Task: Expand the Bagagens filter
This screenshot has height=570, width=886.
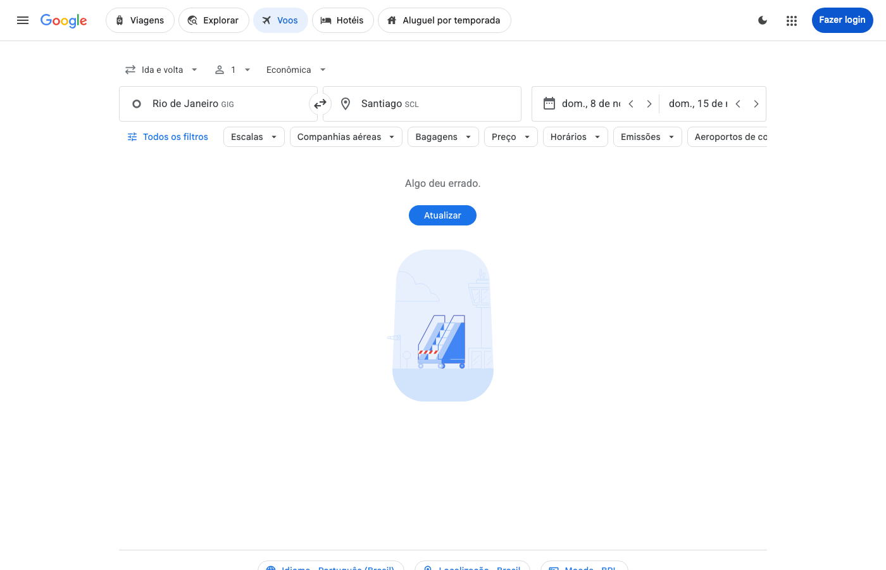Action: [443, 137]
